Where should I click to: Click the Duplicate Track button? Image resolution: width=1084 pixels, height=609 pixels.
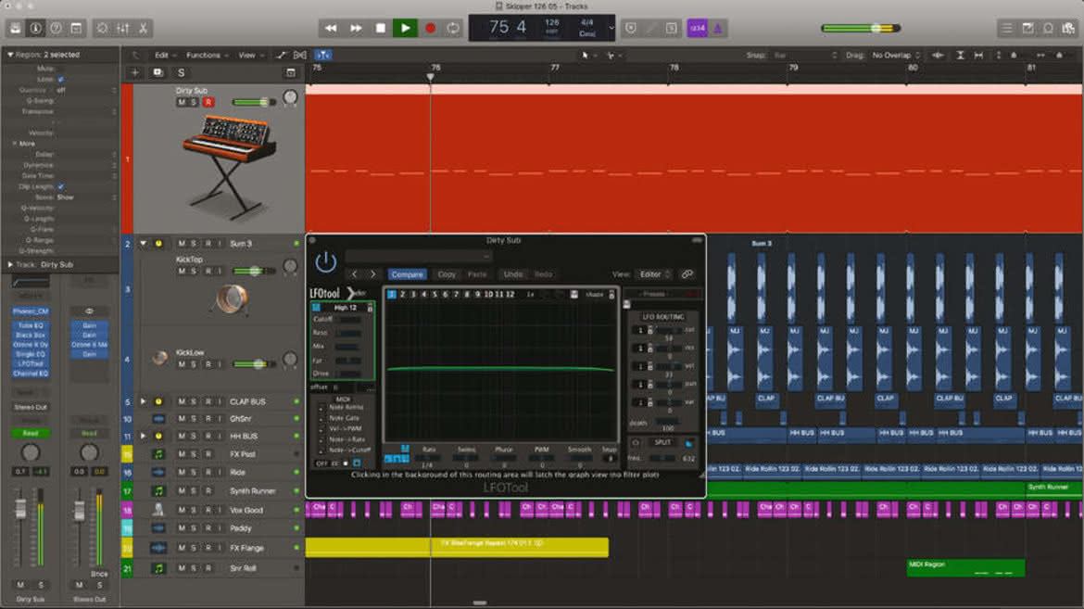[x=158, y=72]
